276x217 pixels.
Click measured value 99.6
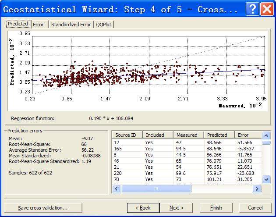181,173
